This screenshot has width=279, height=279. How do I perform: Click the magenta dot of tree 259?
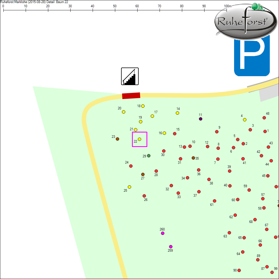(x=171, y=247)
